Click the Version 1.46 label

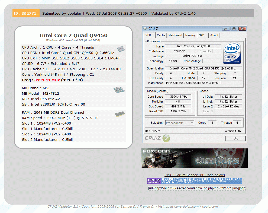(233, 131)
